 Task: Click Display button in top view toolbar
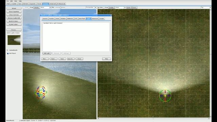pos(112,7)
